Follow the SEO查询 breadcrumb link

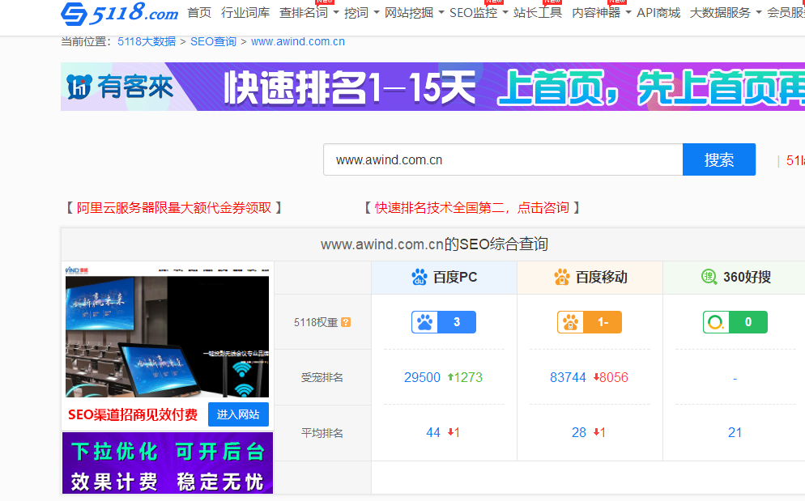pos(213,41)
